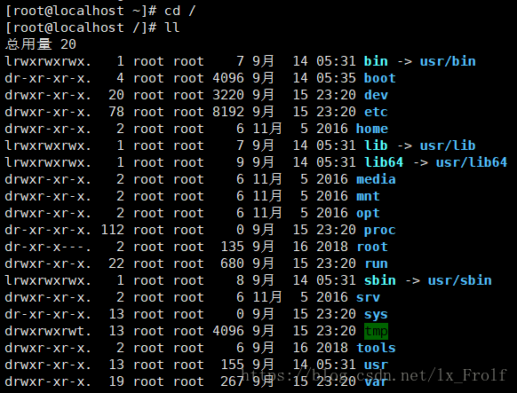Click the usr/lib64 link target
The width and height of the screenshot is (517, 393).
(x=471, y=162)
